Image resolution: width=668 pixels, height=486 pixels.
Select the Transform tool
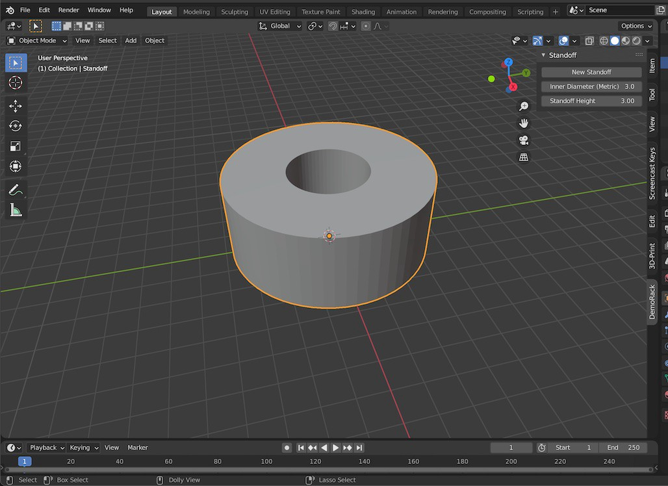(x=16, y=166)
